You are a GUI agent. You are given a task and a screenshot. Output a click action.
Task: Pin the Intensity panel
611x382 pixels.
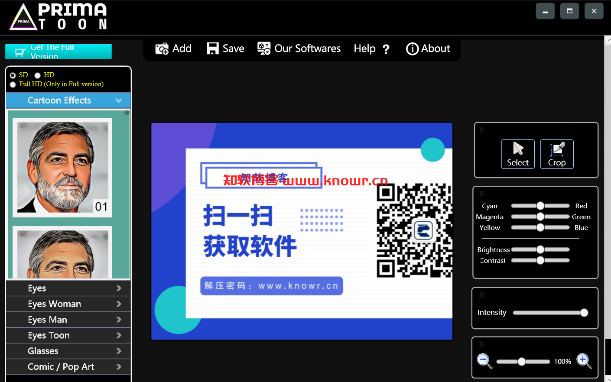tap(481, 295)
